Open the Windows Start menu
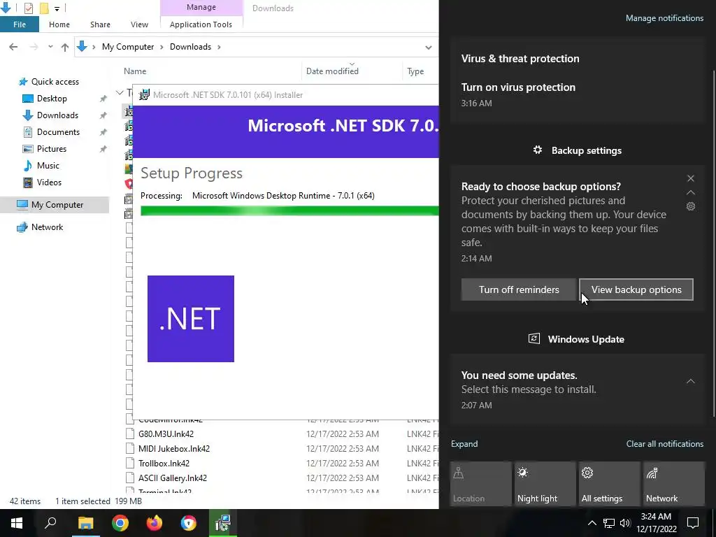The height and width of the screenshot is (537, 716). click(17, 523)
